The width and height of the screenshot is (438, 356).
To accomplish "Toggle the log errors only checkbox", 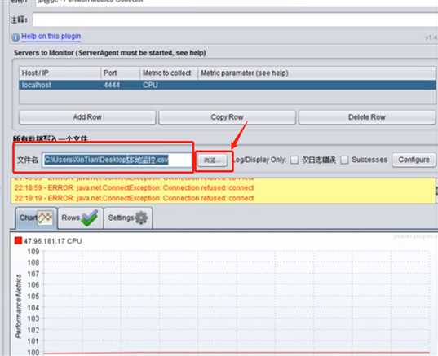I will 294,160.
